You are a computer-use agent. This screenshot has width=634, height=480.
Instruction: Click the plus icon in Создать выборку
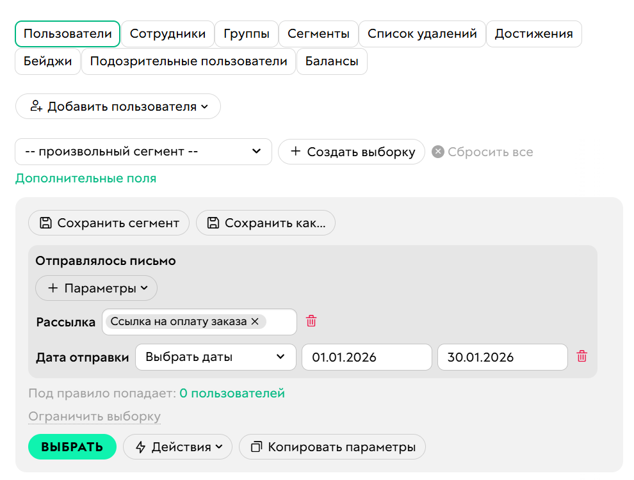pyautogui.click(x=295, y=152)
